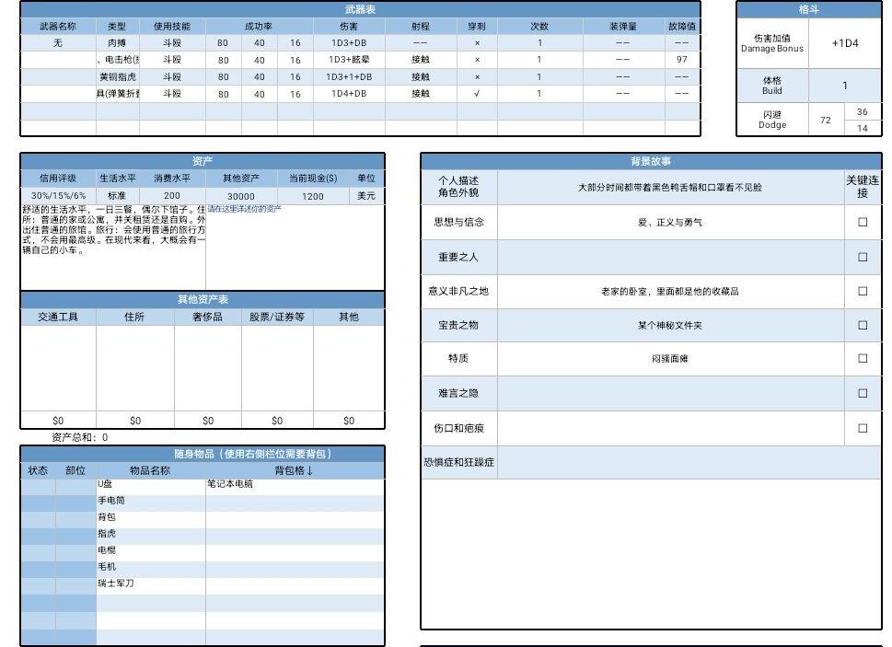Image resolution: width=892 pixels, height=647 pixels.
Task: Tick the 重要之人 key connection checkbox
Action: click(x=863, y=257)
